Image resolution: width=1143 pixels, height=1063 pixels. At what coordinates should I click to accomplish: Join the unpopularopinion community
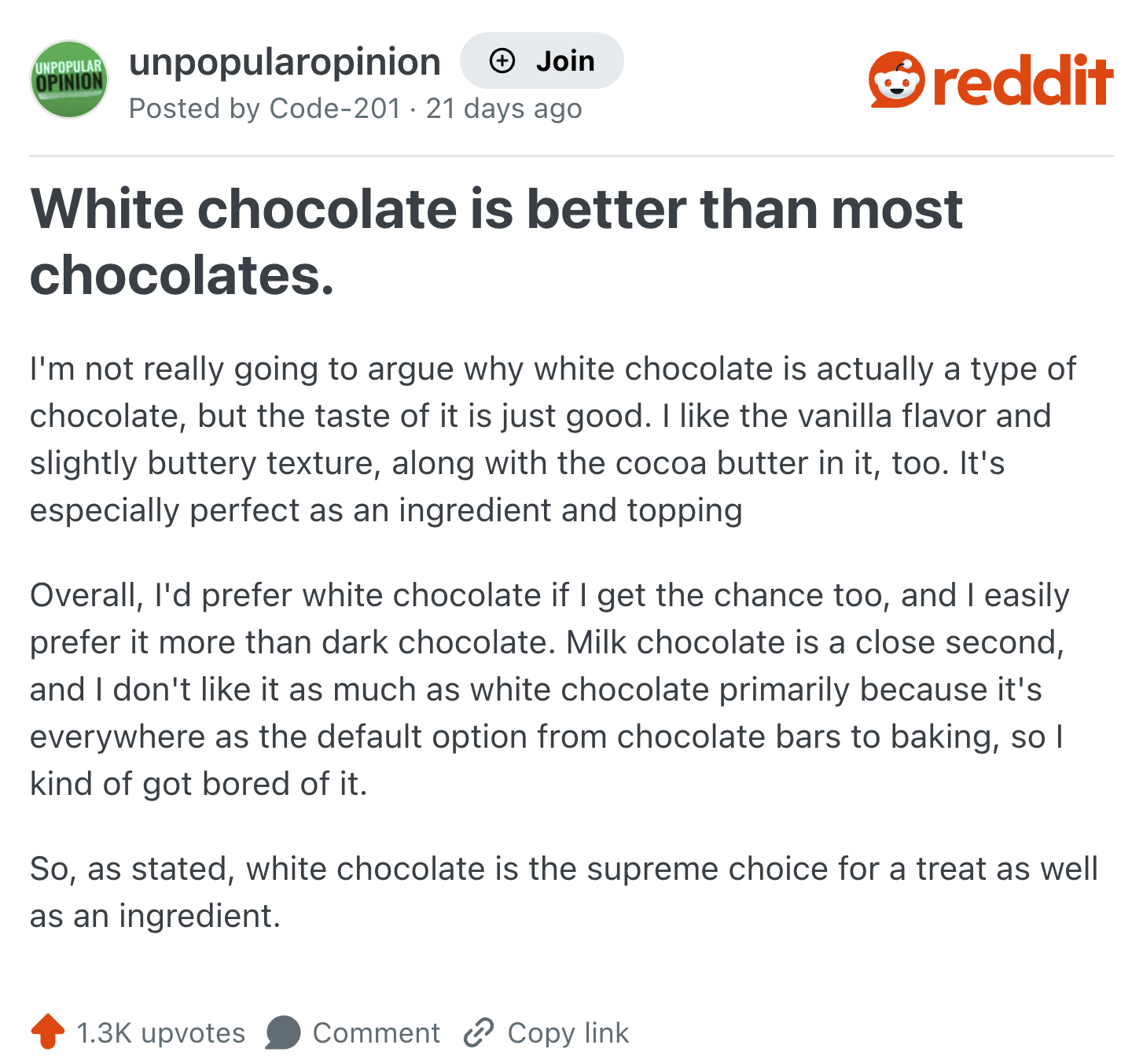[x=542, y=61]
